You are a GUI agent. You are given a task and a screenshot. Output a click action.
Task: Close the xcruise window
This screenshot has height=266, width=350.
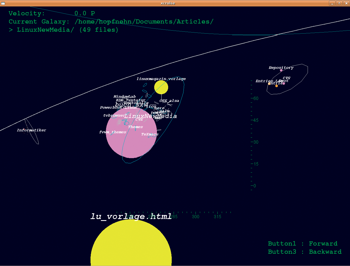point(346,3)
